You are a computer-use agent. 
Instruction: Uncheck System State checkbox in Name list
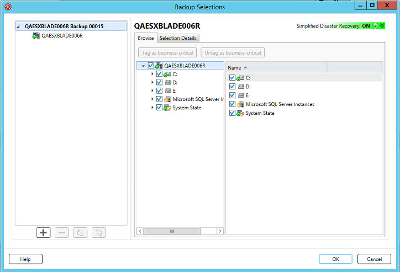[x=232, y=113]
